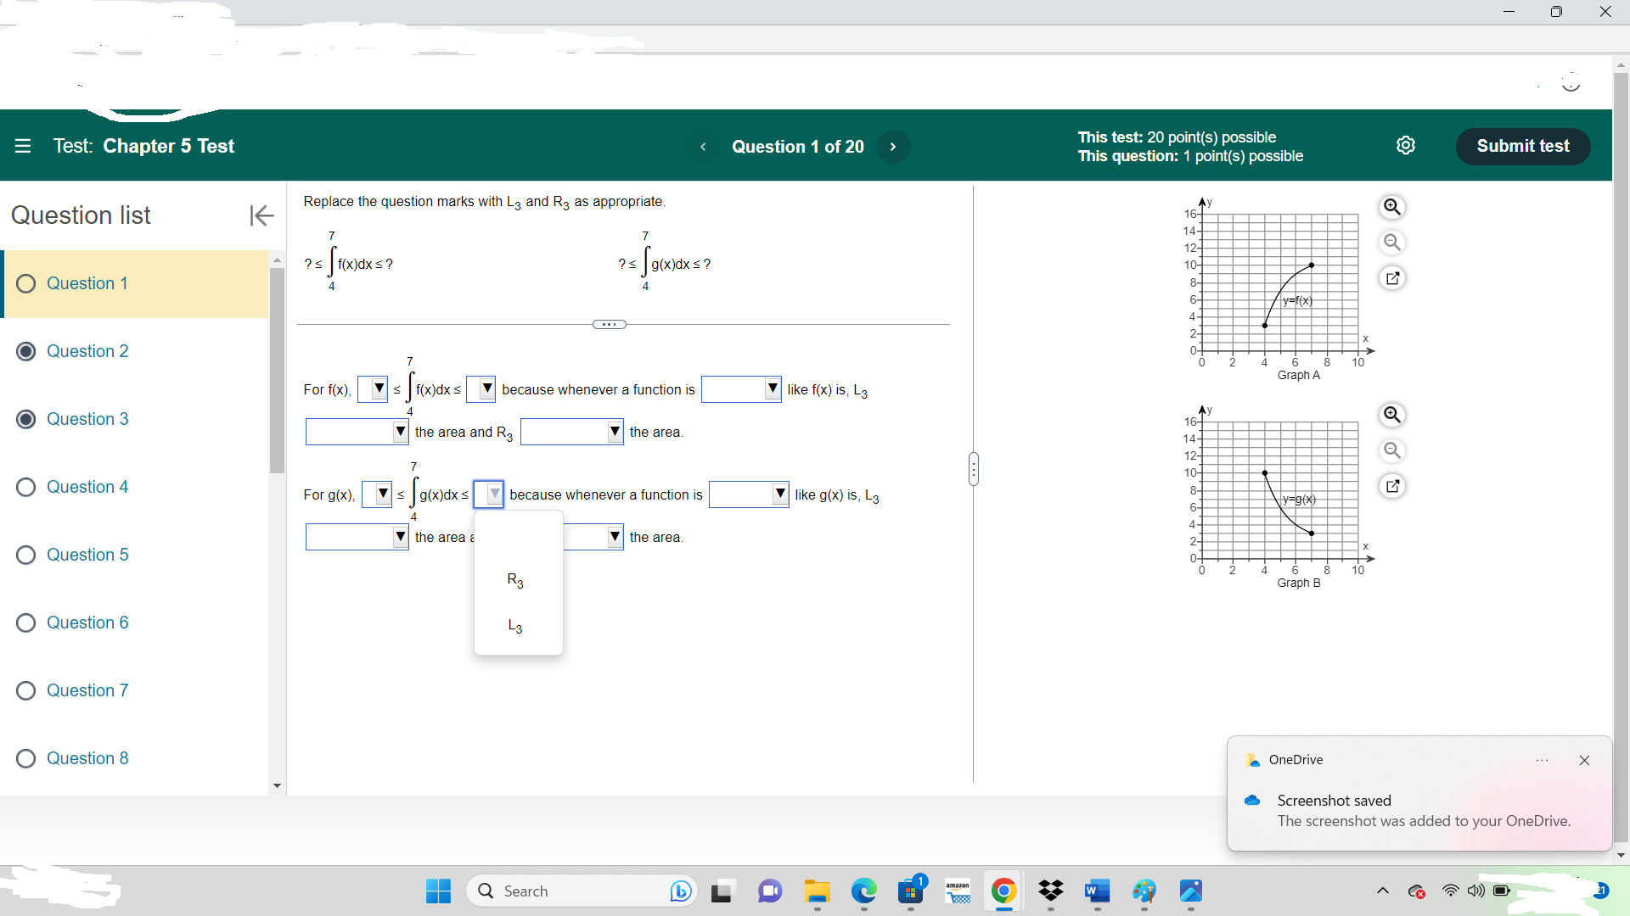Open the OneDrive notification options menu

(1543, 760)
